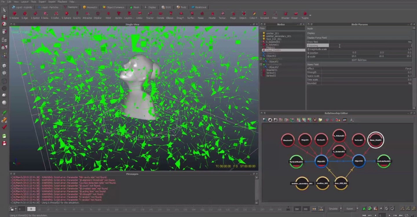This screenshot has width=417, height=217.
Task: Click the first icon in Relationship Editor toolbar
Action: coord(264,120)
